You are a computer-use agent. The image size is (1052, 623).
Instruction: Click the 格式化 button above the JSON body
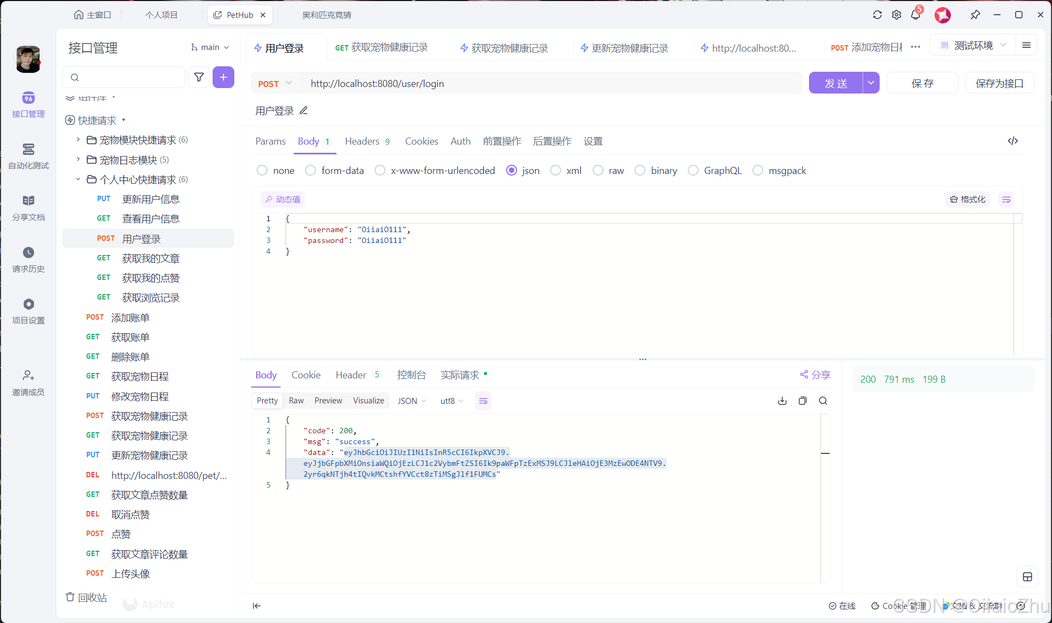(x=967, y=199)
